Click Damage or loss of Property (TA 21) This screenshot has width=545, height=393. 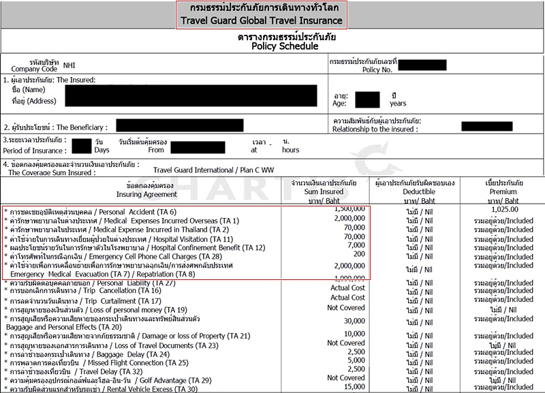[127, 336]
